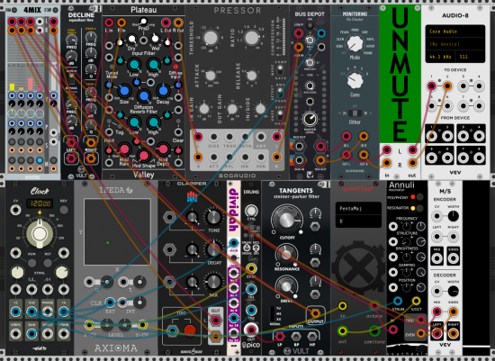Click the MIX knob on Glapper
Viewport: 495px width, 361px height.
pyautogui.click(x=213, y=282)
